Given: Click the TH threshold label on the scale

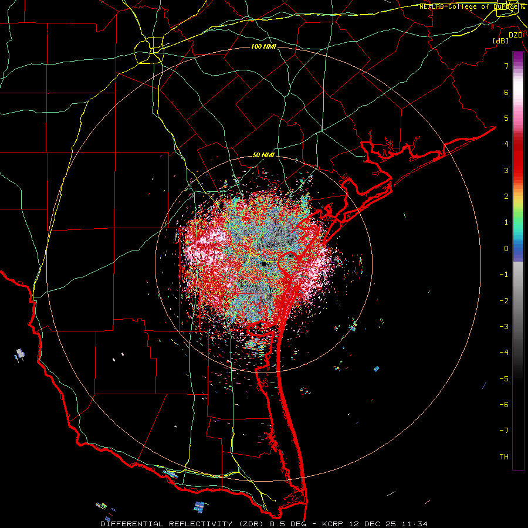Looking at the screenshot, I should (x=504, y=457).
